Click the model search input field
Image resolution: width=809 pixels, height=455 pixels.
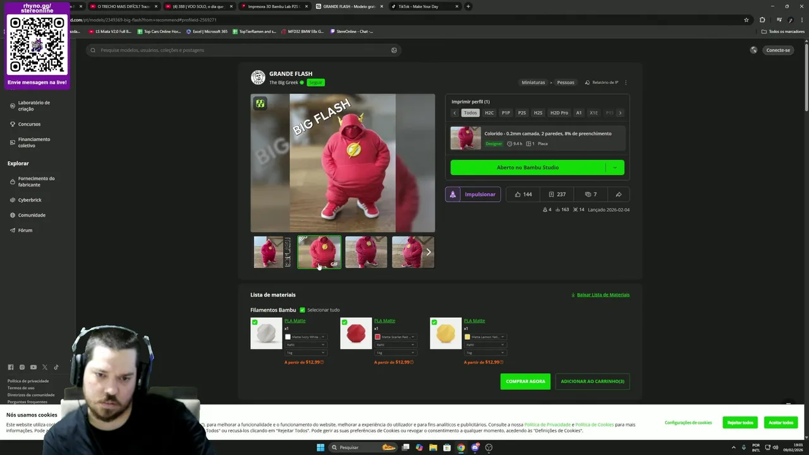243,50
